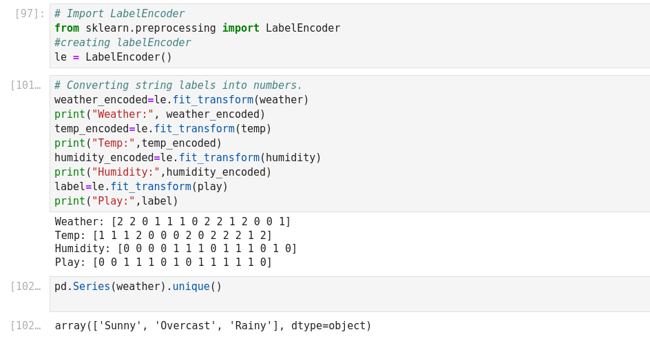Click the '# Import LabelEncoder' comment line

click(119, 14)
